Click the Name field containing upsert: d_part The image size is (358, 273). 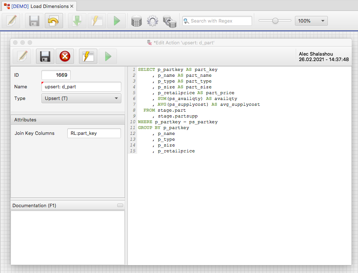click(81, 87)
